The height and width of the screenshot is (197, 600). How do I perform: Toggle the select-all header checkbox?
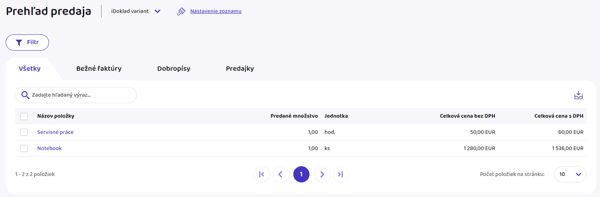[x=24, y=117]
